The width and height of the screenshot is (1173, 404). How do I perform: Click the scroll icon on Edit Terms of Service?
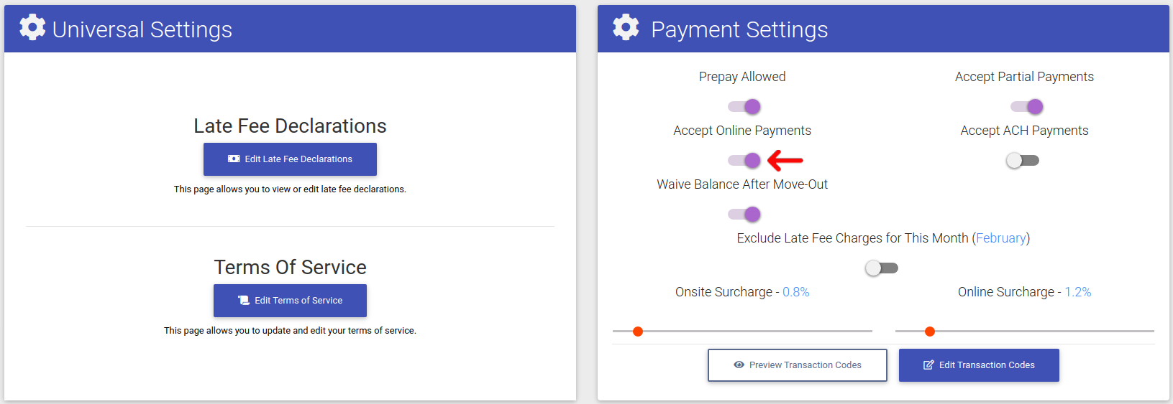[x=244, y=301]
